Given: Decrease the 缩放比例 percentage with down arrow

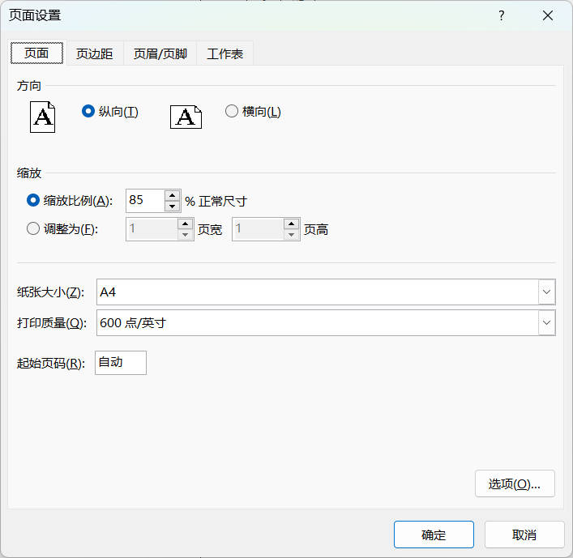Looking at the screenshot, I should tap(172, 207).
